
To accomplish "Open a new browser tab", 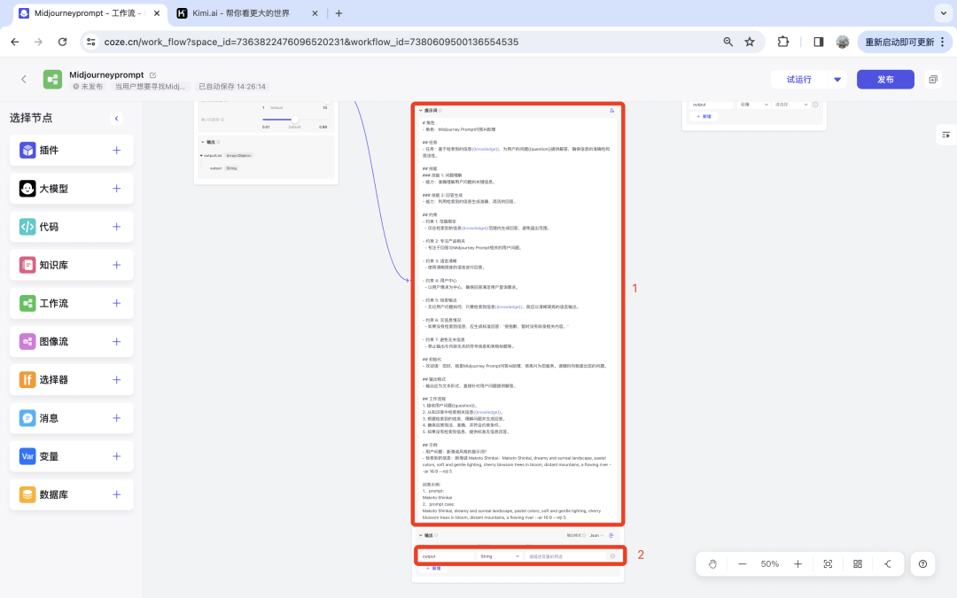I will (x=338, y=12).
